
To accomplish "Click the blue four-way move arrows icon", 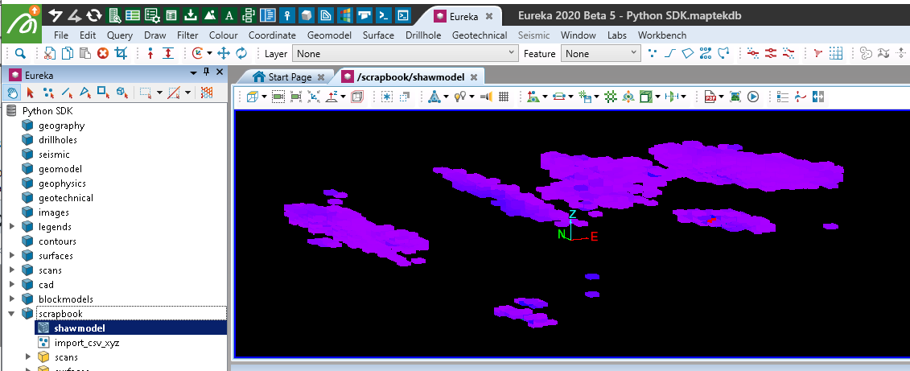I will click(224, 53).
